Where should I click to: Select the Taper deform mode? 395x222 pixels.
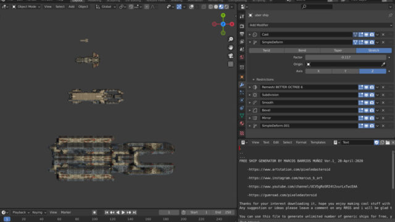point(338,51)
